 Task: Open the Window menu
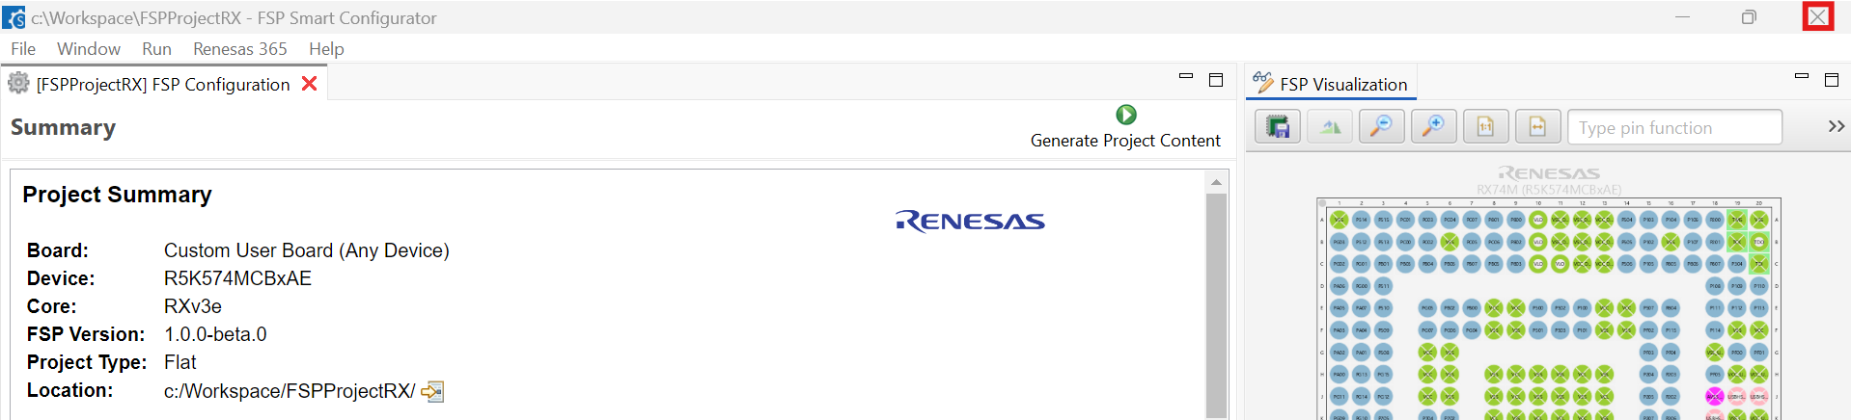(x=89, y=48)
